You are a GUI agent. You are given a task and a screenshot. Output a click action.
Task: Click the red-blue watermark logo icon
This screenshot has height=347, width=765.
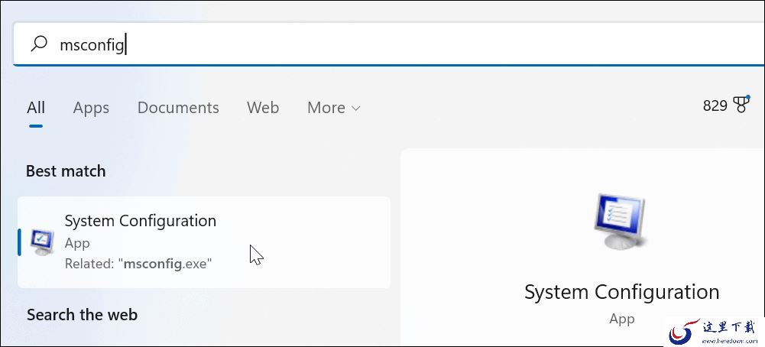[x=683, y=332]
